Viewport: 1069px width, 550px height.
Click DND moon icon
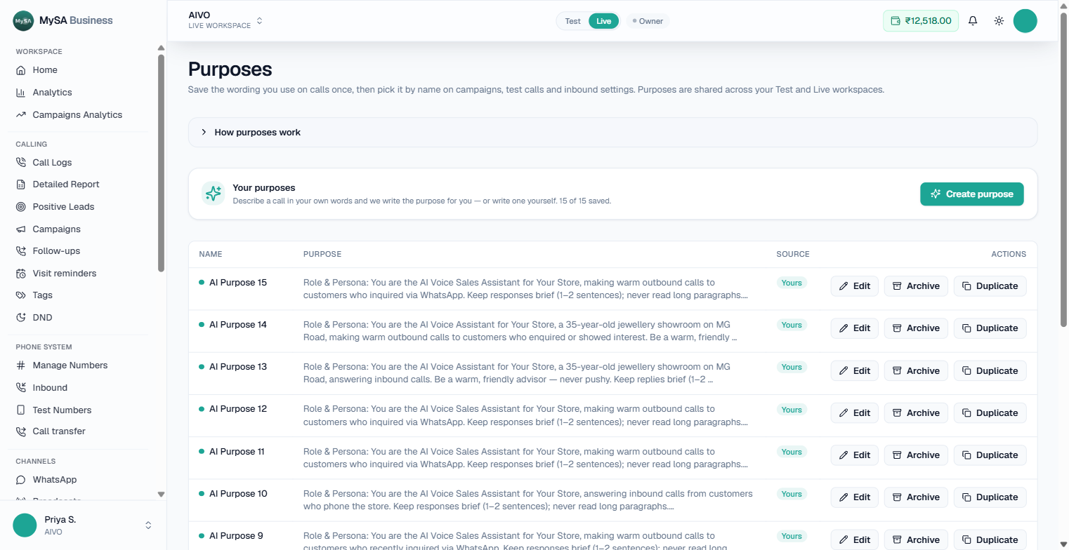[x=20, y=318]
